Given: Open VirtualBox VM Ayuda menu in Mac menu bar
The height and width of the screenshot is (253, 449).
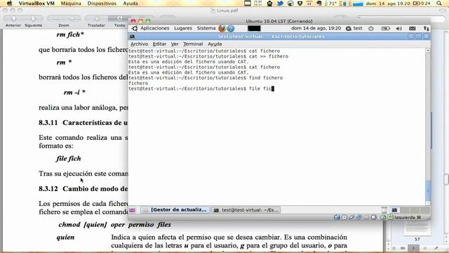Looking at the screenshot, I should (130, 4).
